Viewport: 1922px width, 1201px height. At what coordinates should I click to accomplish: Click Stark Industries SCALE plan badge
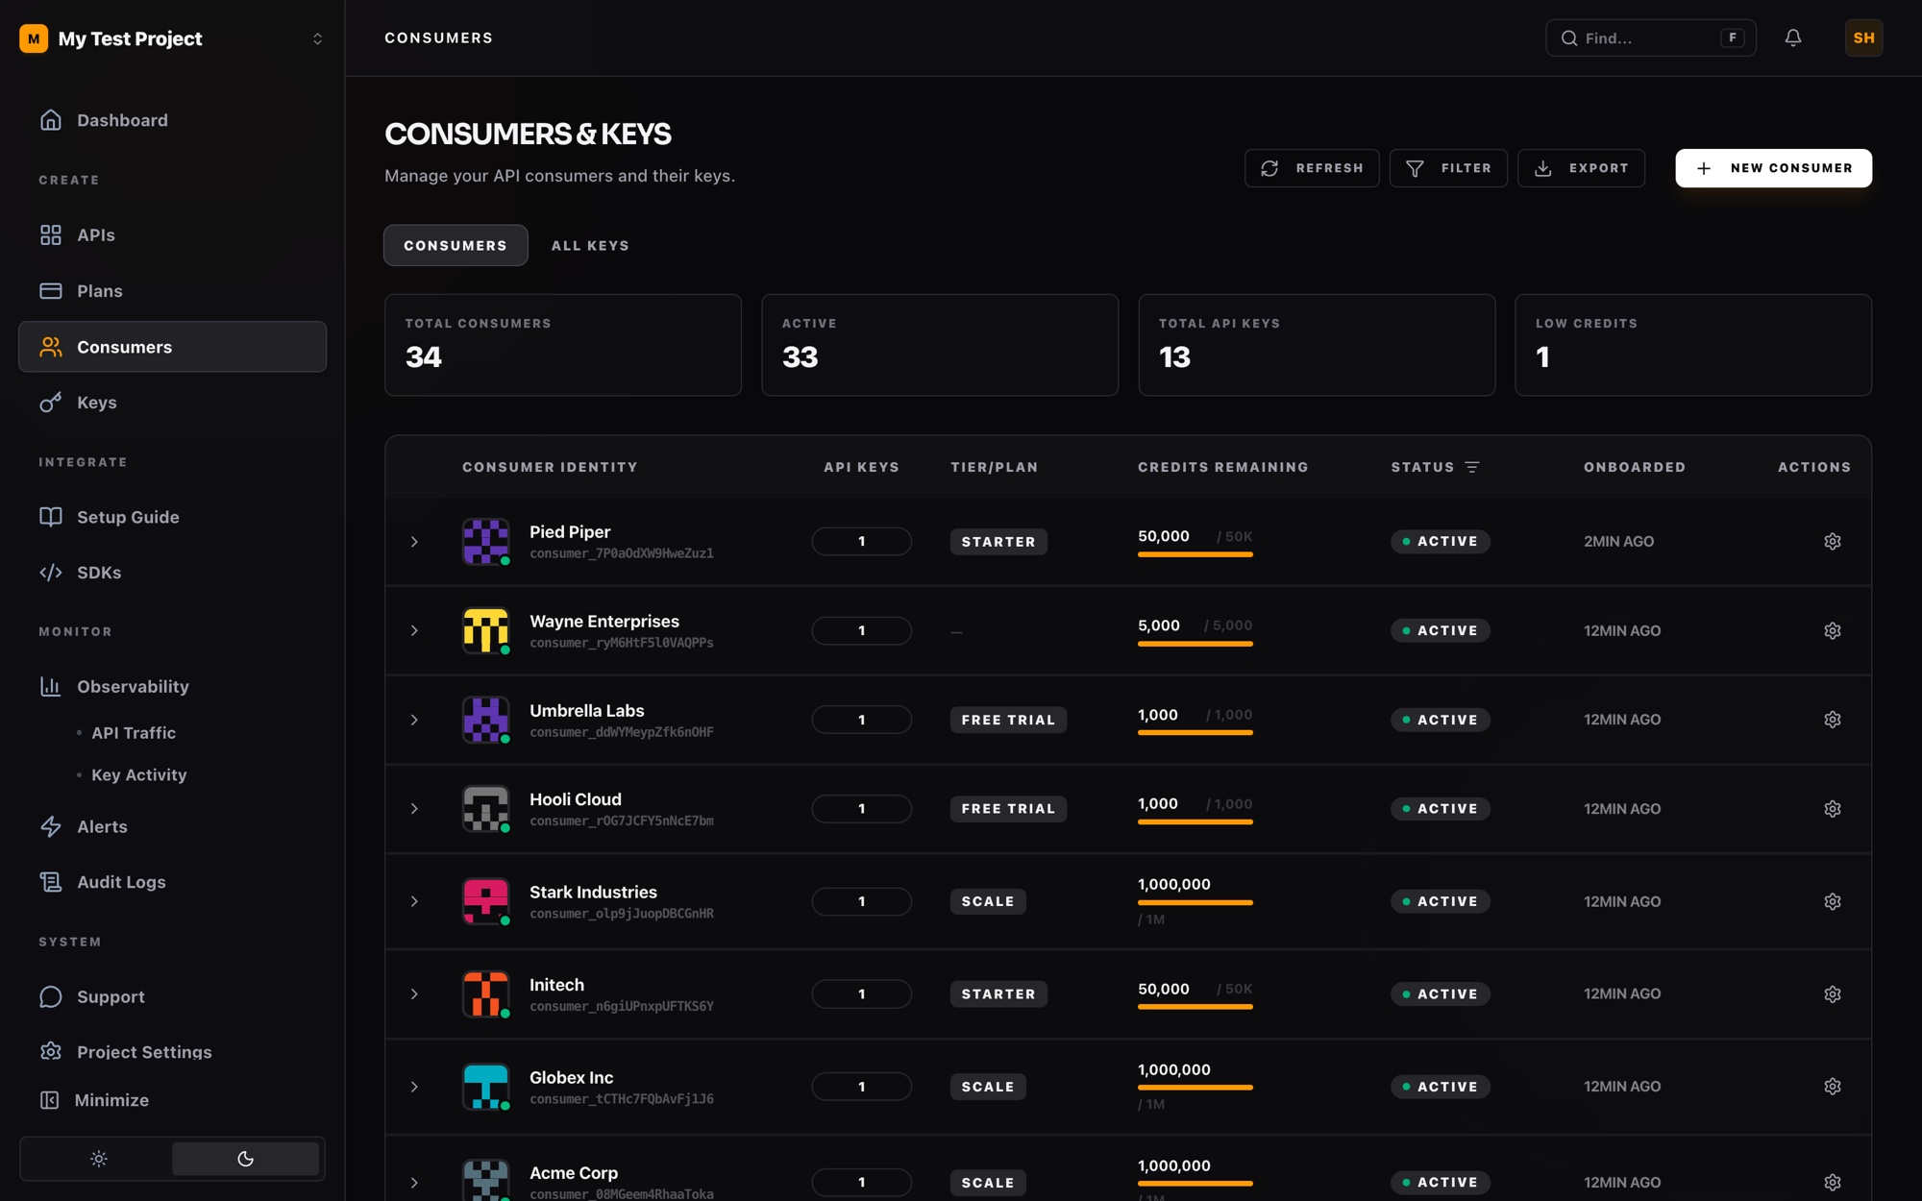(988, 902)
